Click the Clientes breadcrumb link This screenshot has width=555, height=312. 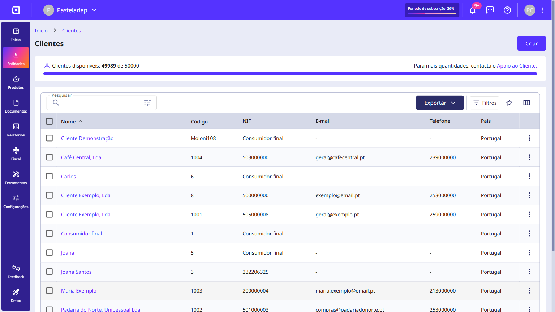pyautogui.click(x=72, y=31)
